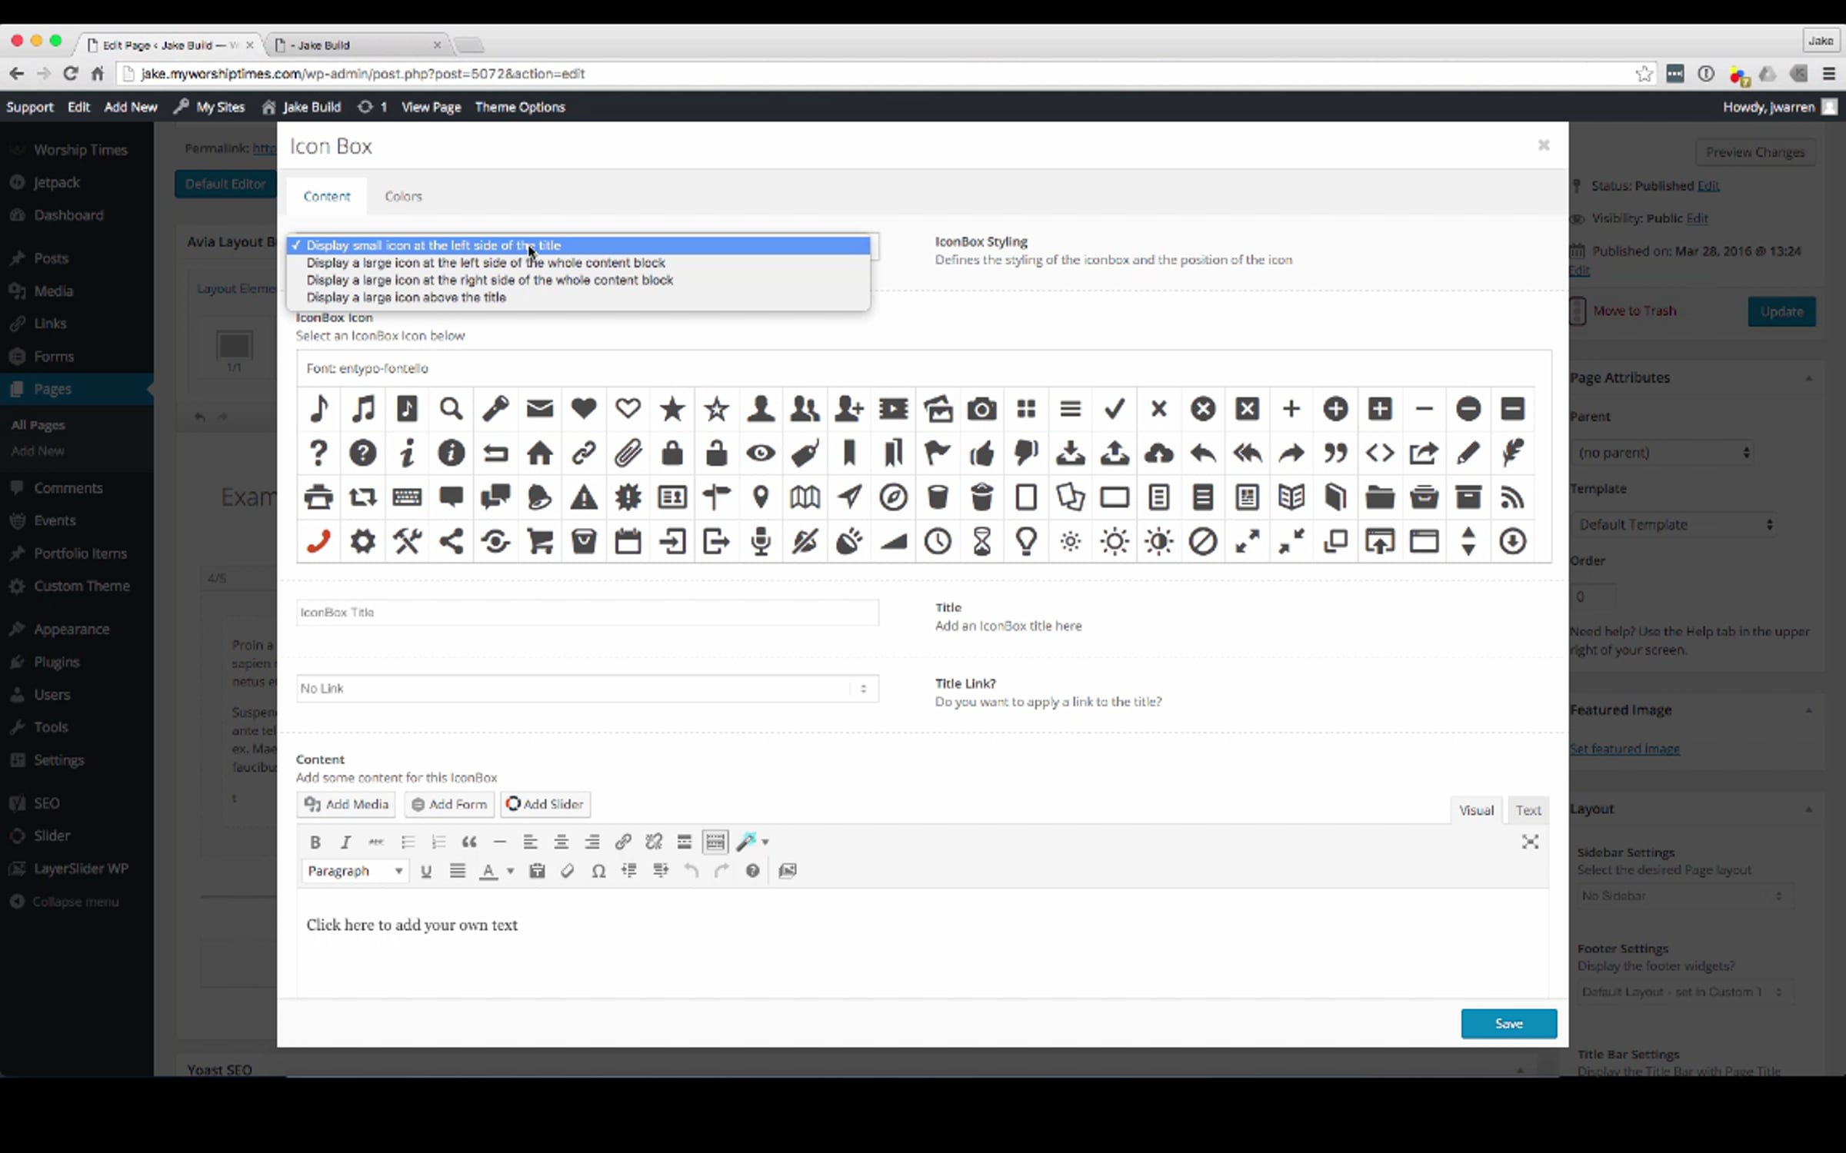Choose 'Display a large icon above the title'
Screen dimensions: 1846x1153
pyautogui.click(x=406, y=297)
